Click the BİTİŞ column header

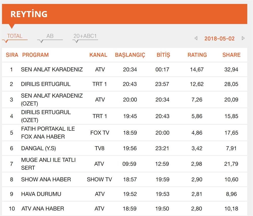point(163,55)
